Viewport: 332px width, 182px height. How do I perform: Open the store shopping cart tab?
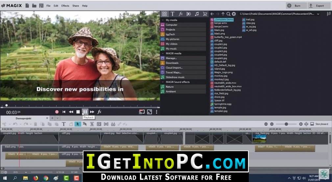pyautogui.click(x=205, y=14)
